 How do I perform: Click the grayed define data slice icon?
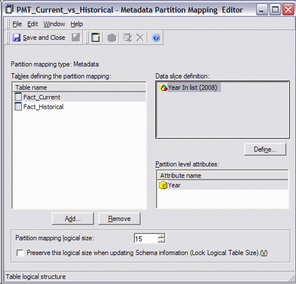point(128,37)
